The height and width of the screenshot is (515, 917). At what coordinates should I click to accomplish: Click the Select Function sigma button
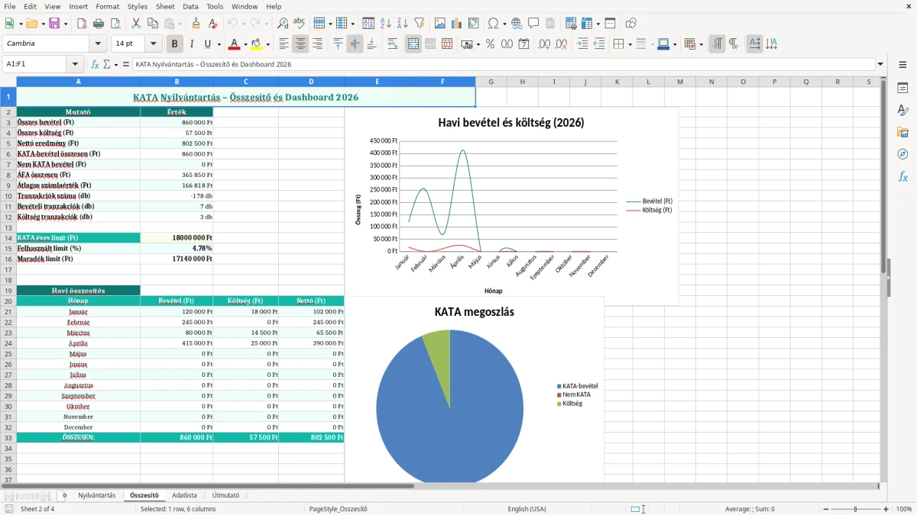click(107, 65)
